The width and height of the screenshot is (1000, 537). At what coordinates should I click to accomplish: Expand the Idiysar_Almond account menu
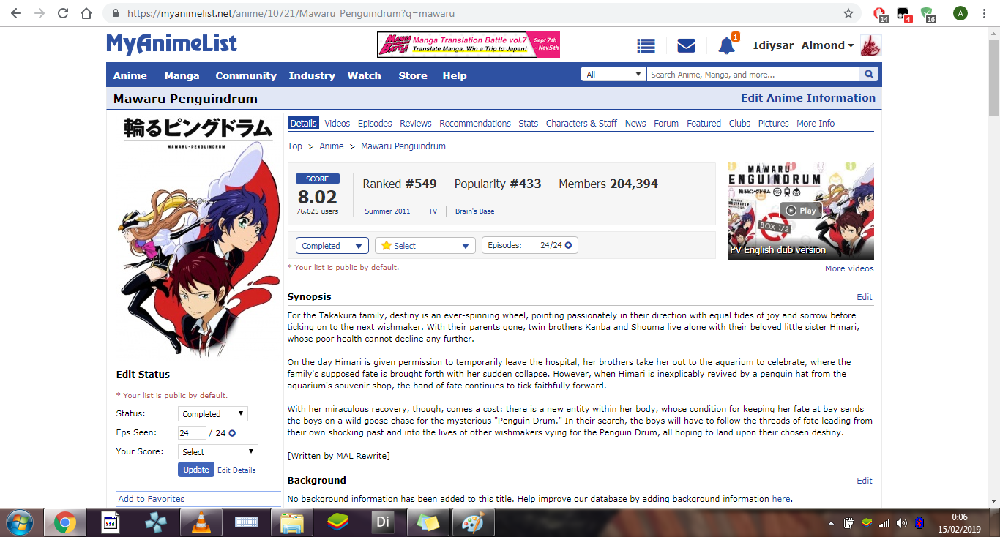coord(804,45)
